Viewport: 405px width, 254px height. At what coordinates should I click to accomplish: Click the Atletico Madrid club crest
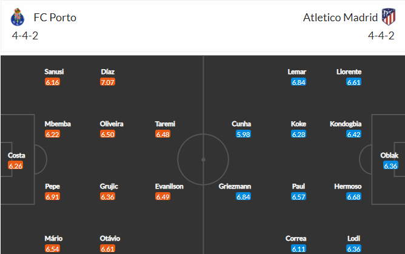point(389,17)
